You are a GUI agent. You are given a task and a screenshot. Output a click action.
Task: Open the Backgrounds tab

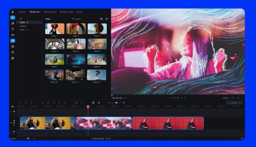point(67,12)
